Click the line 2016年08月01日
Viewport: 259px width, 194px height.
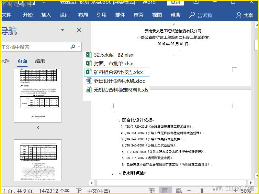(x=173, y=44)
